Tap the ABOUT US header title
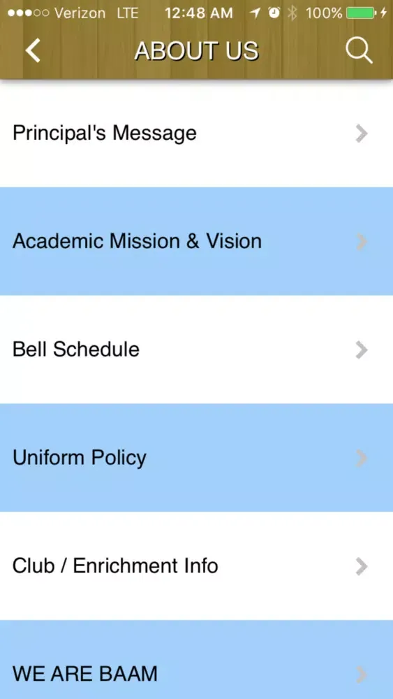 (197, 50)
